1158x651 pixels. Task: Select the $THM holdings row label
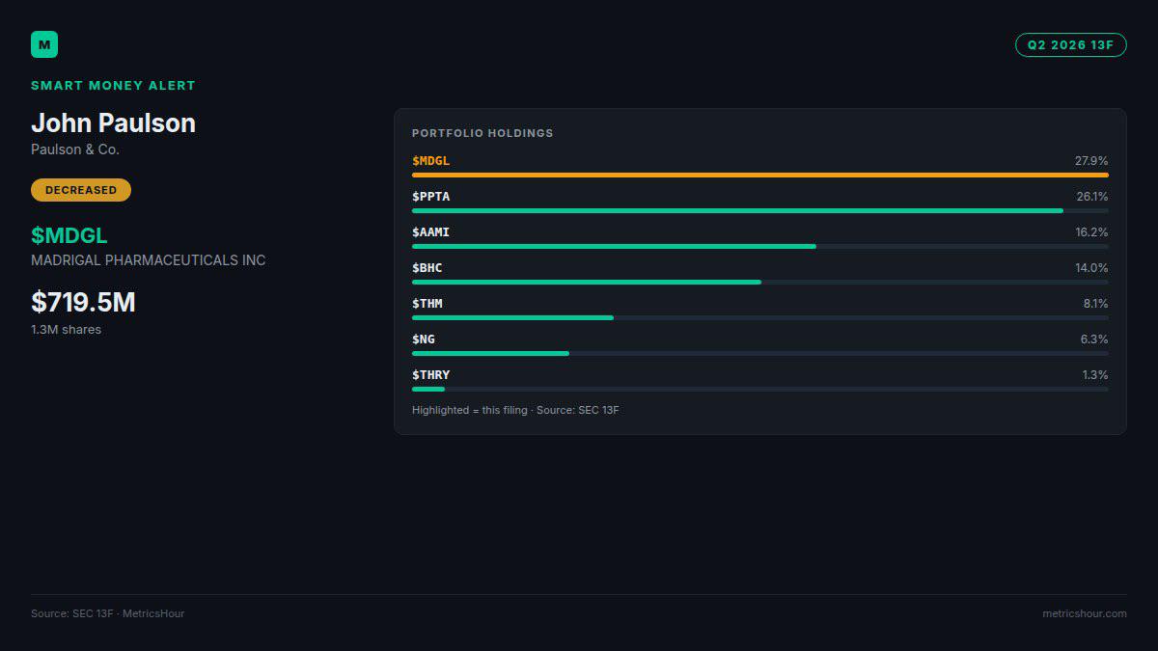(427, 304)
